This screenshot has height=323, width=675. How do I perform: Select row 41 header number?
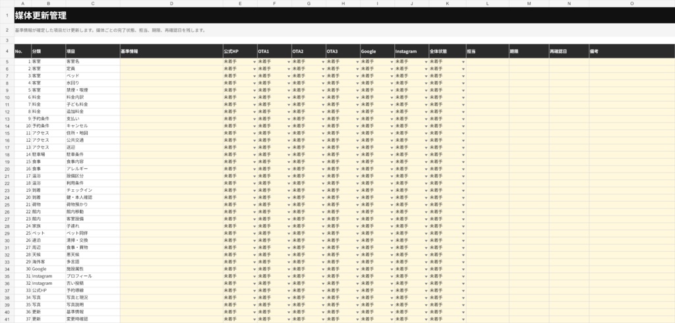tap(7, 319)
